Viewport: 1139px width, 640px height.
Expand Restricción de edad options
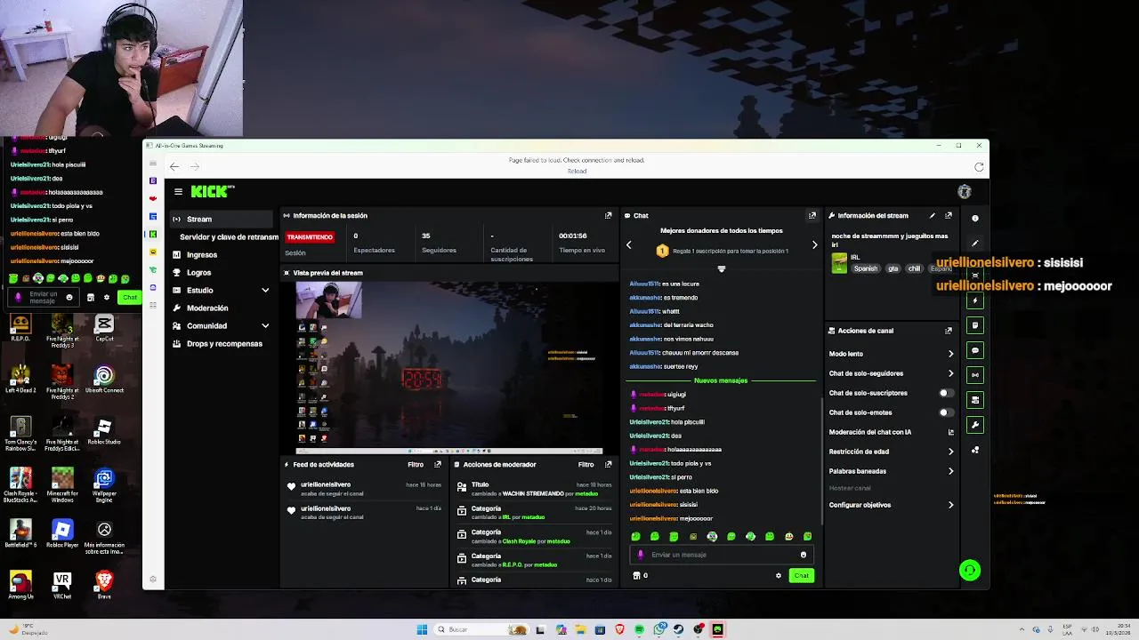pyautogui.click(x=950, y=452)
